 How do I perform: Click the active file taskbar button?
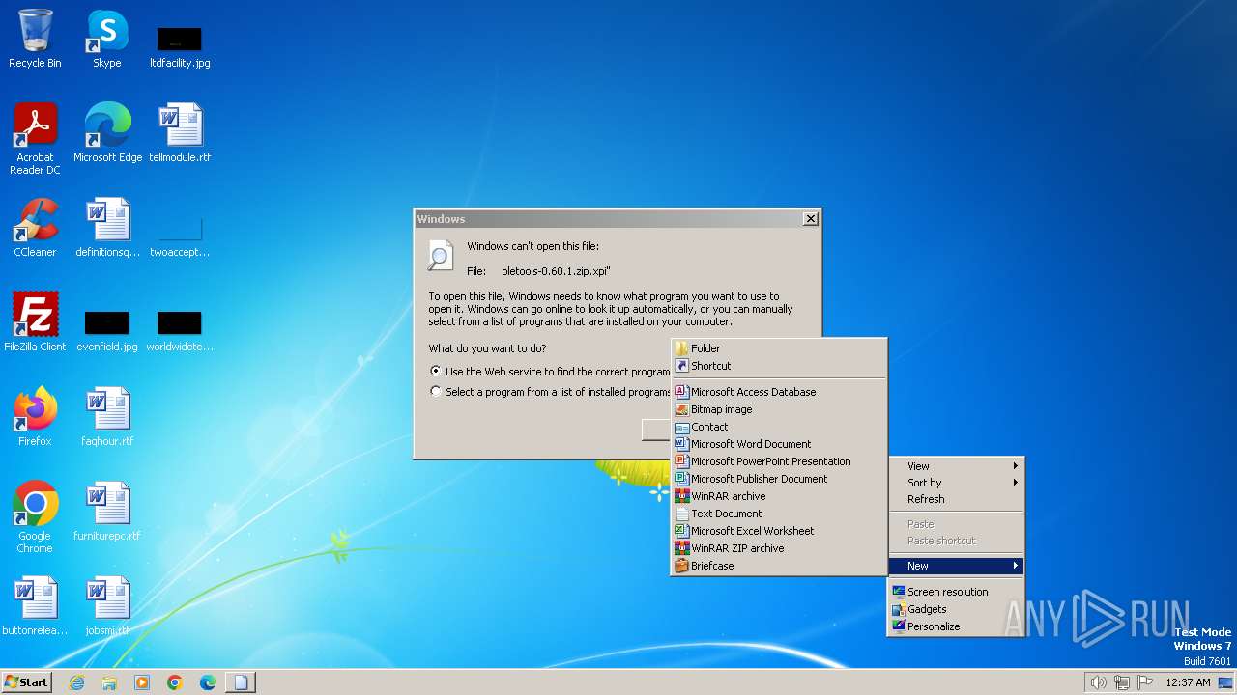(242, 682)
